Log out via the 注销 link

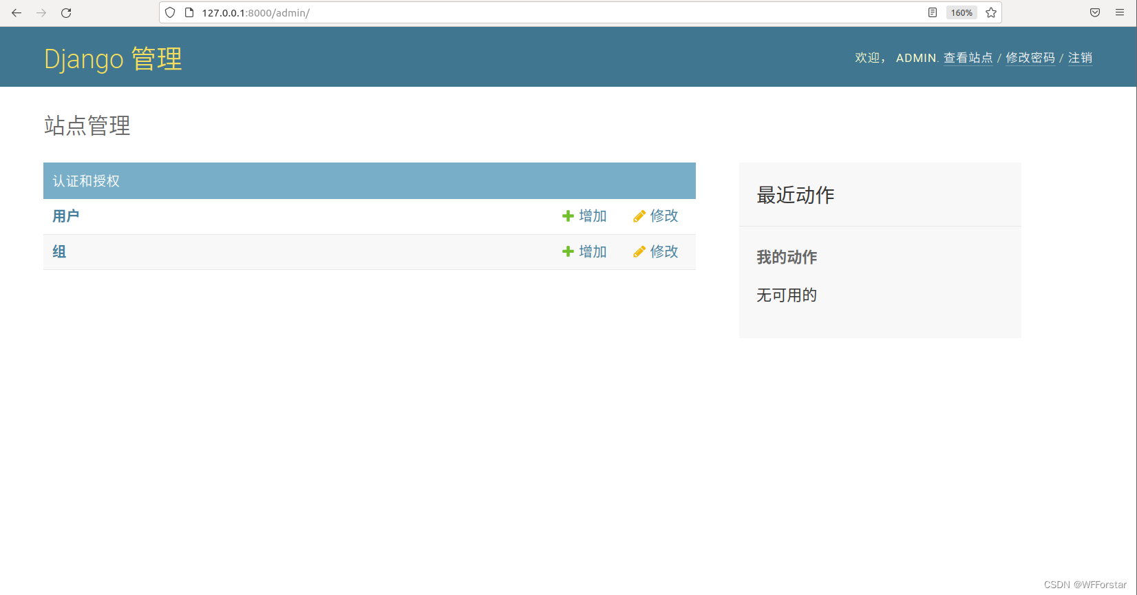[1080, 58]
